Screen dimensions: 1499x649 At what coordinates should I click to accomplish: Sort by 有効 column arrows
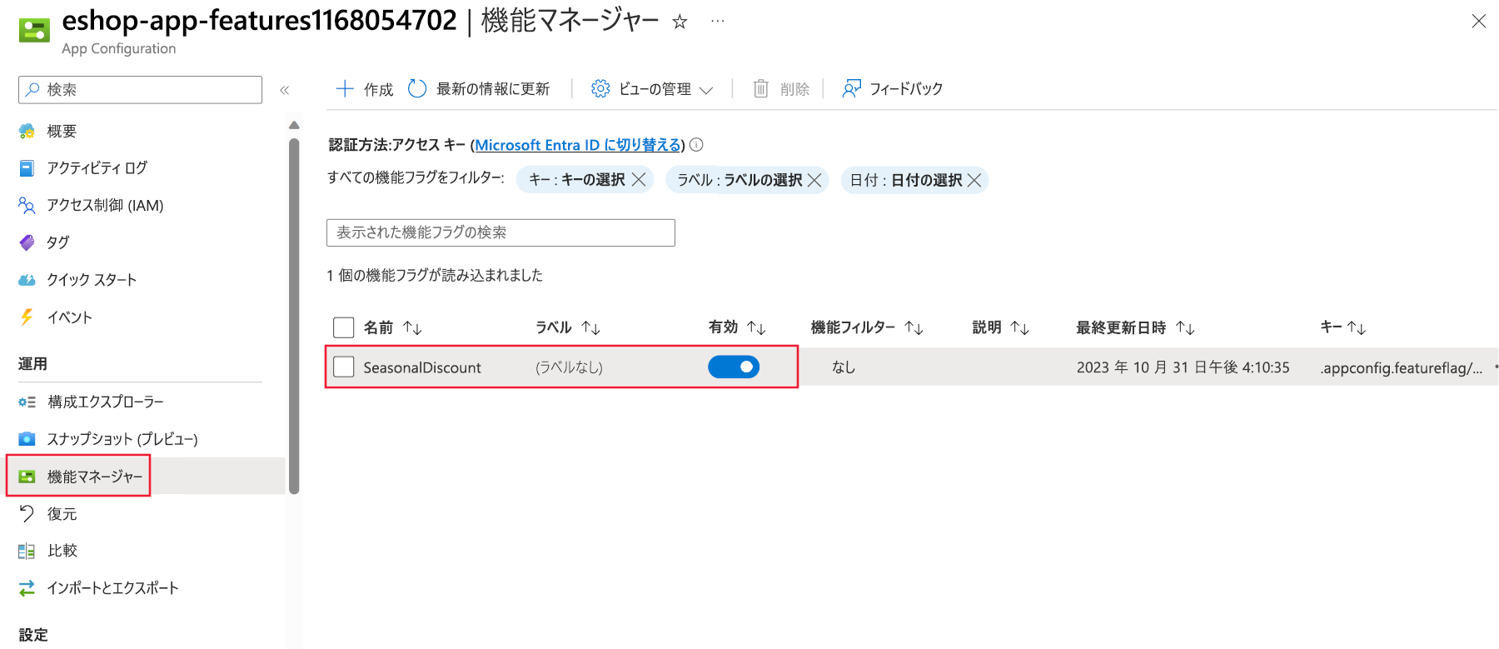756,328
